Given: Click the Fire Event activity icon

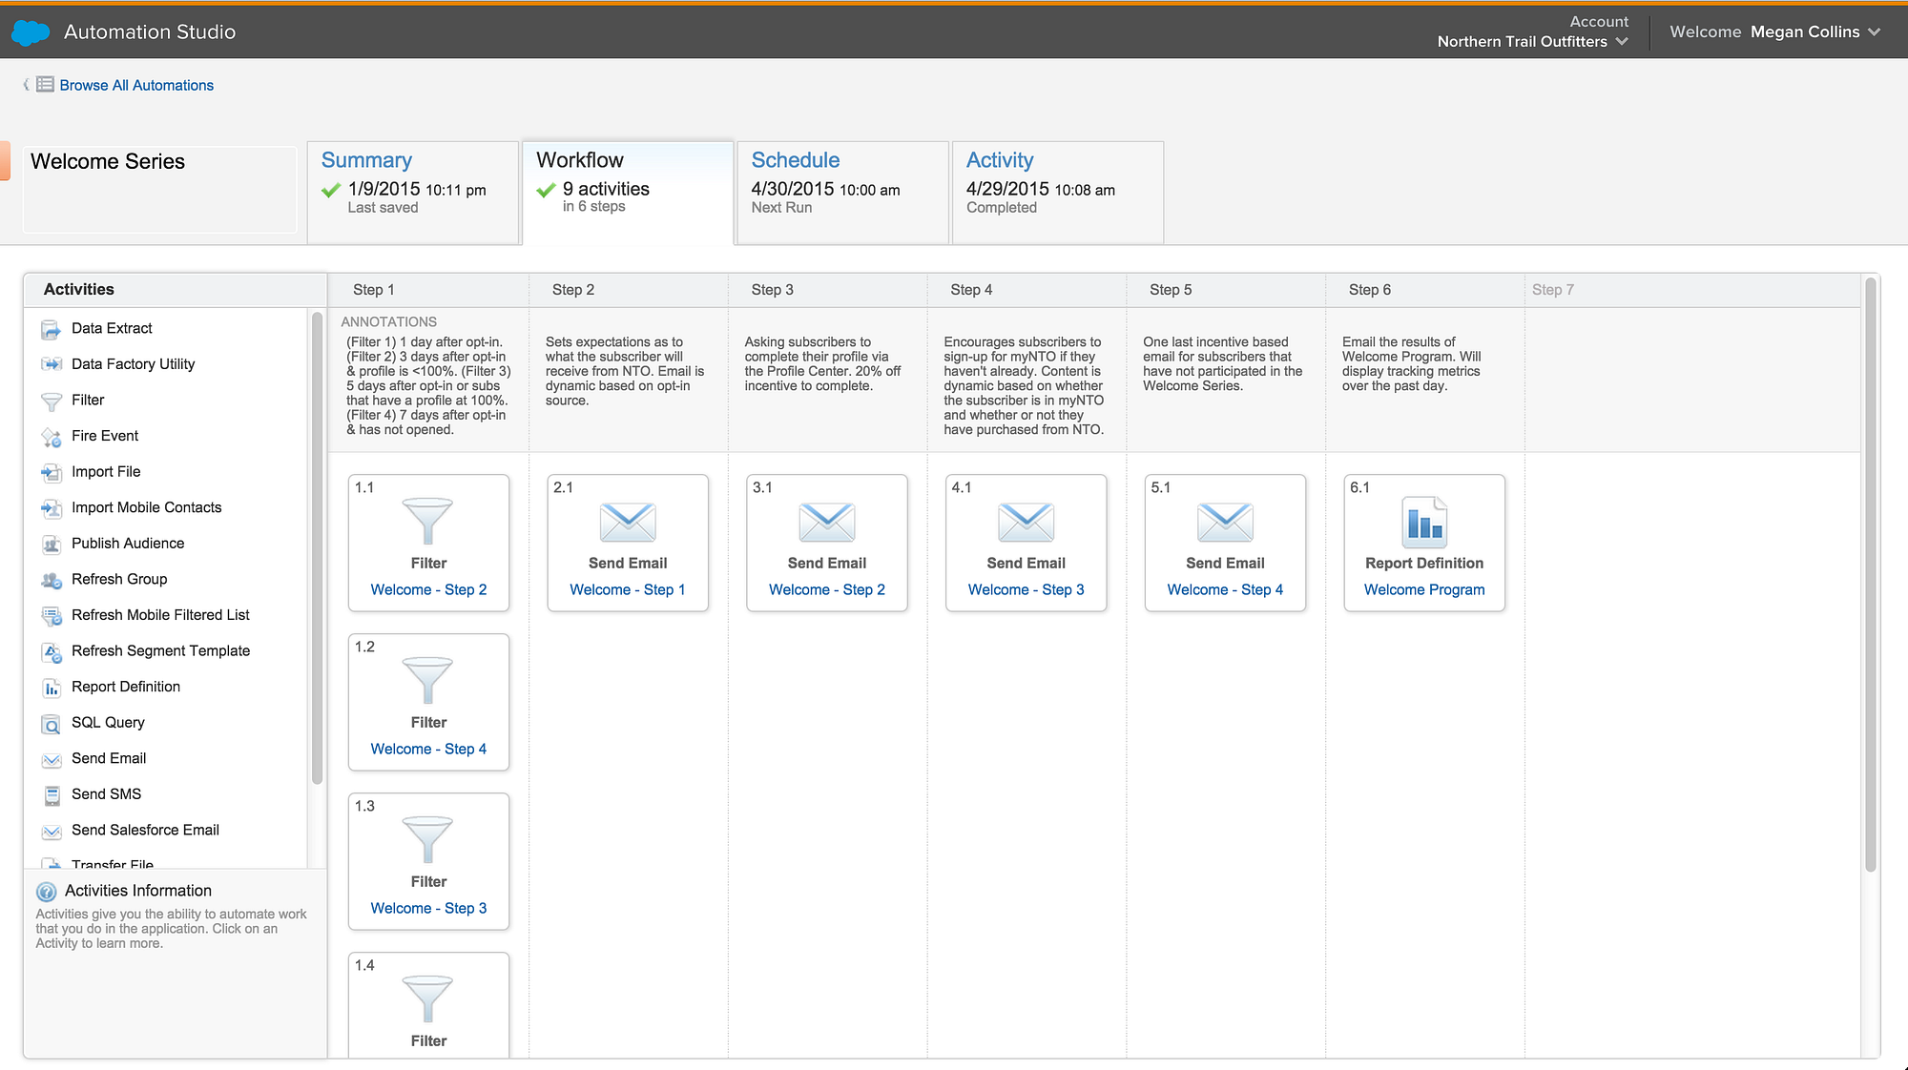Looking at the screenshot, I should pos(51,438).
